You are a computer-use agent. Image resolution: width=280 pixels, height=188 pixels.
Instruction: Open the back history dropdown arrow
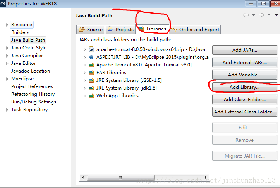pos(253,15)
